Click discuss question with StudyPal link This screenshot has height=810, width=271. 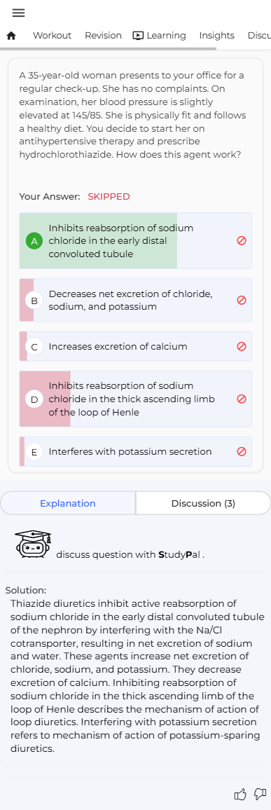130,556
